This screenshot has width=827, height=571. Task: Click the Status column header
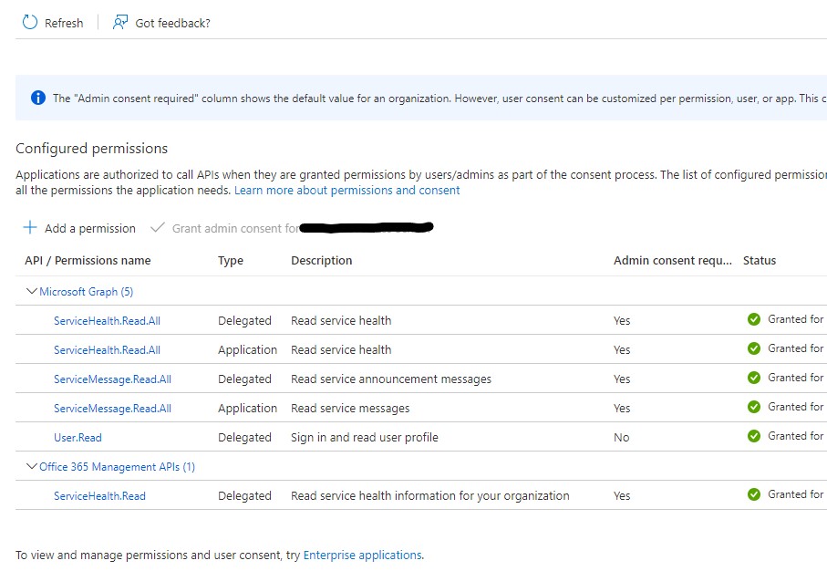[x=761, y=260]
